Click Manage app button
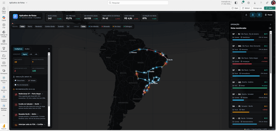This screenshot has height=131, width=276. pos(258,8)
